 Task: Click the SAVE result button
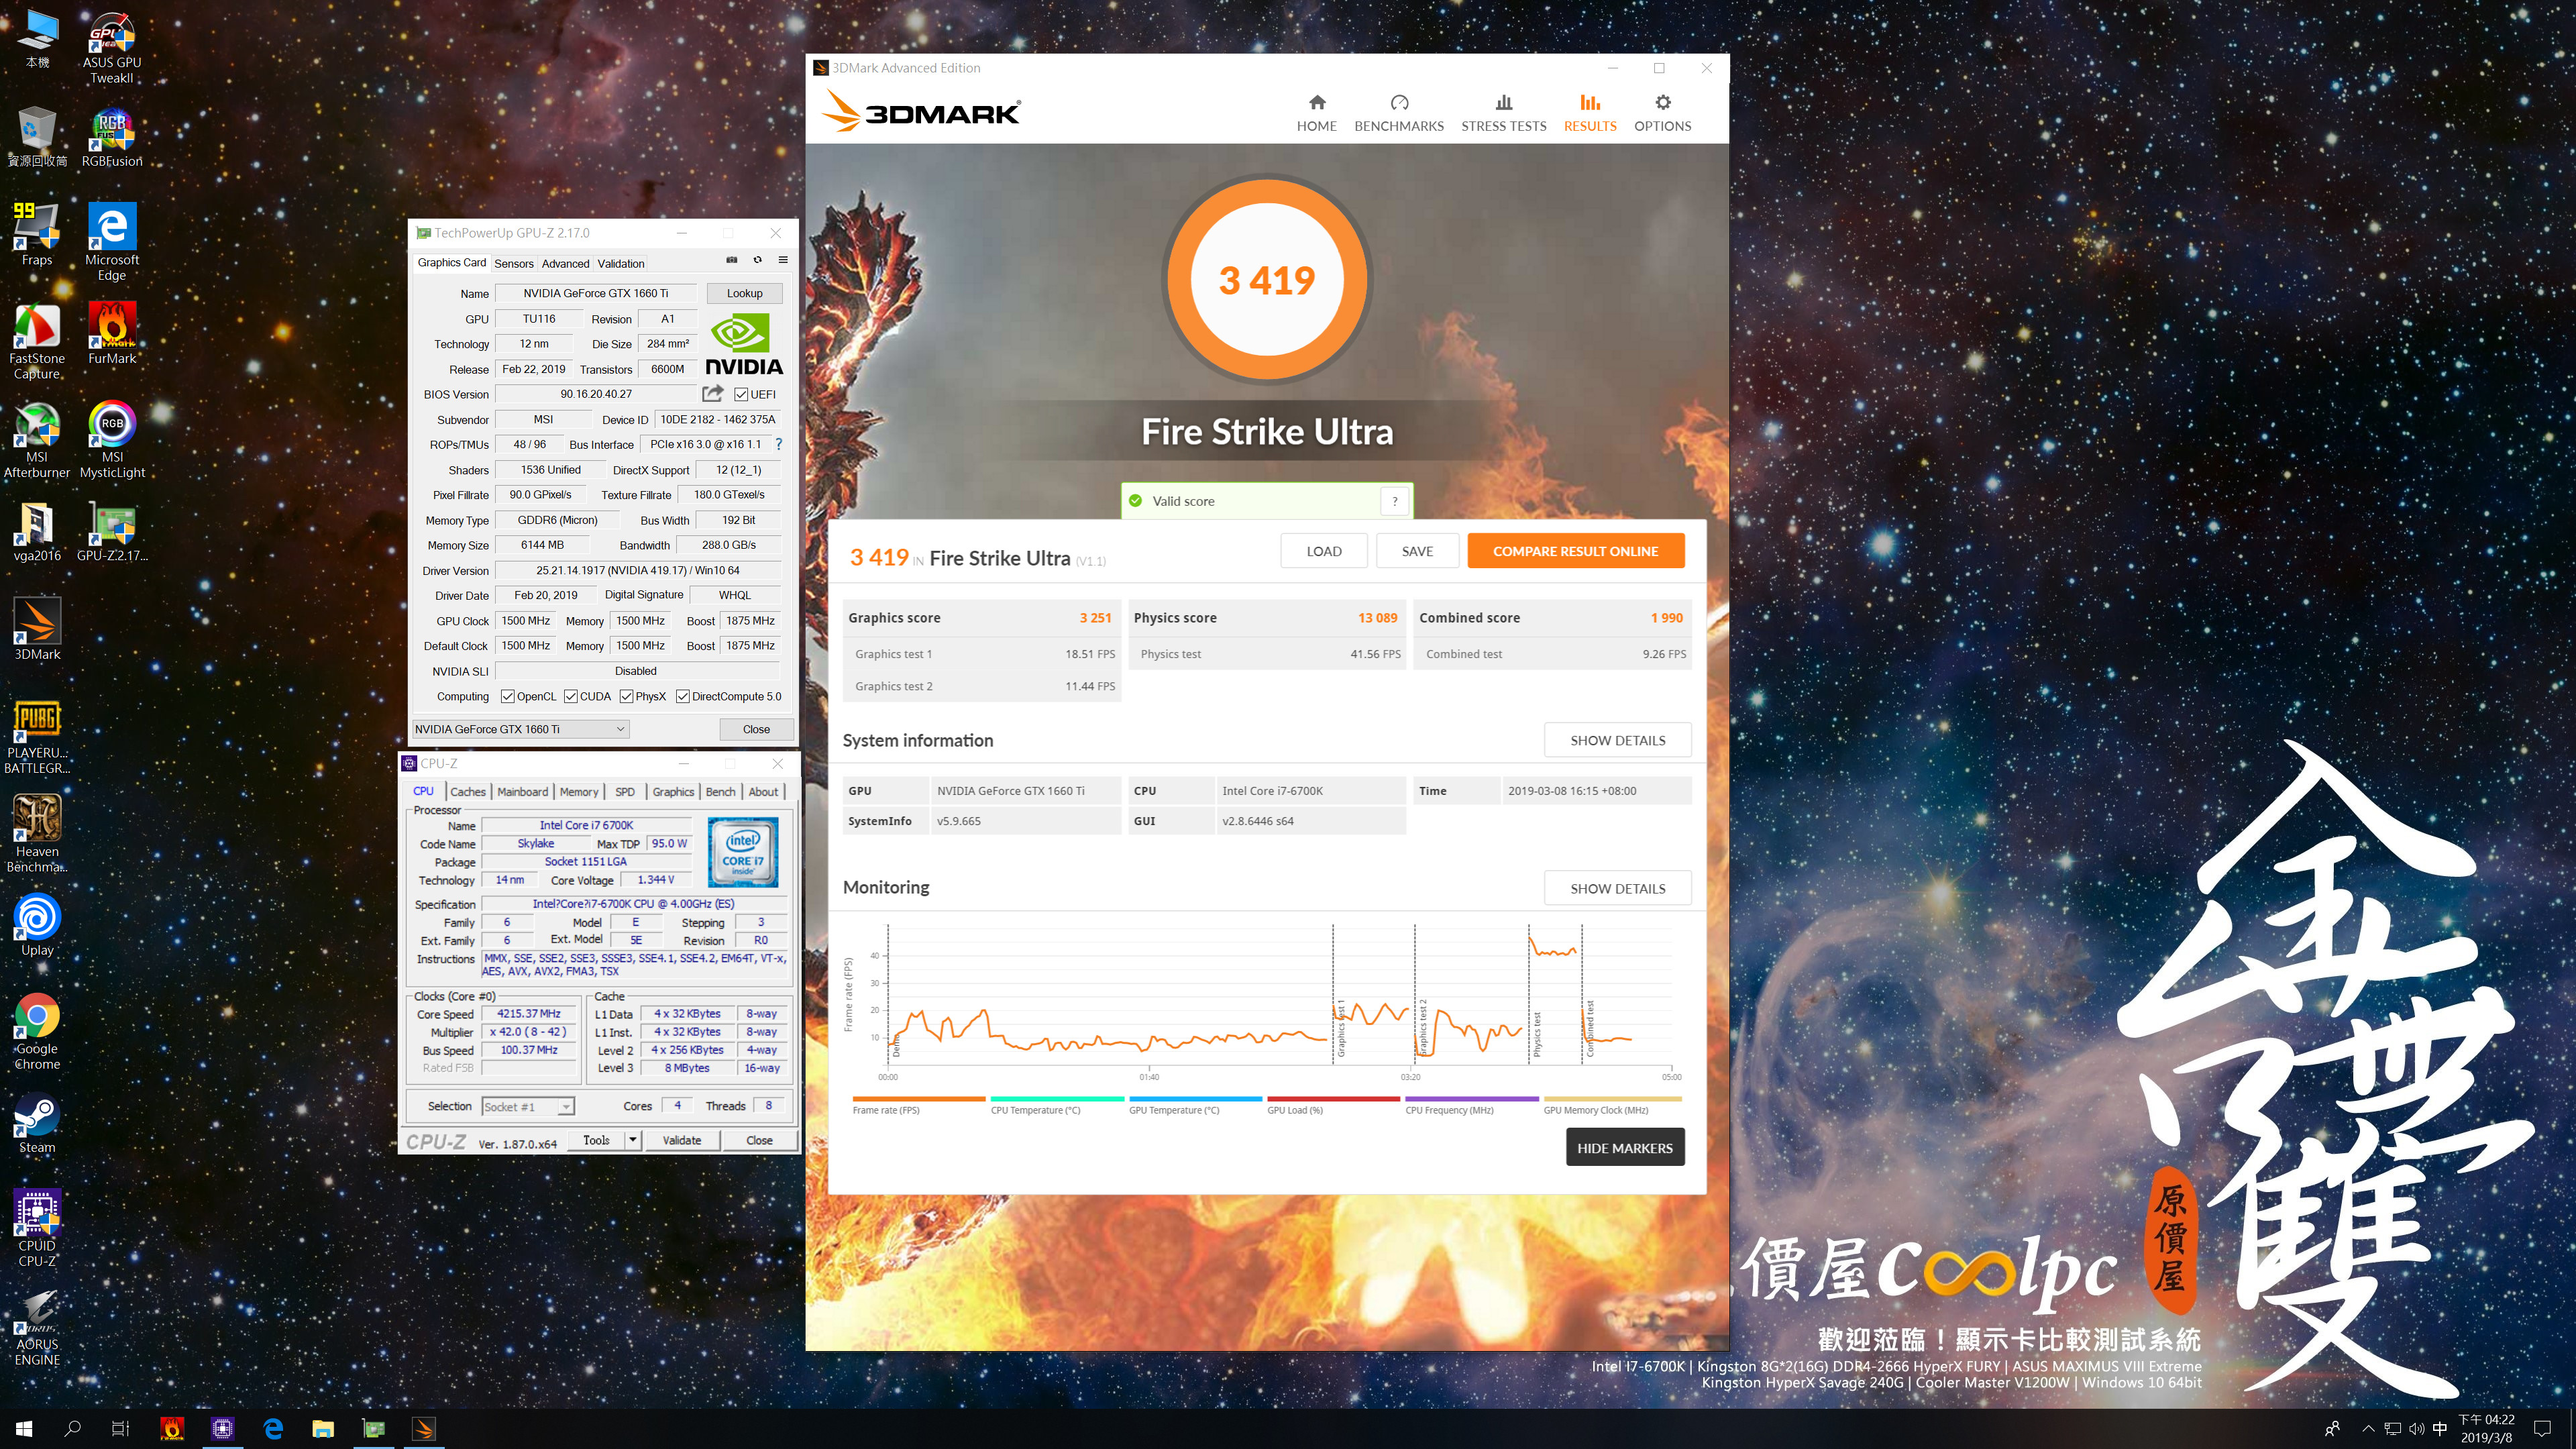point(1417,551)
